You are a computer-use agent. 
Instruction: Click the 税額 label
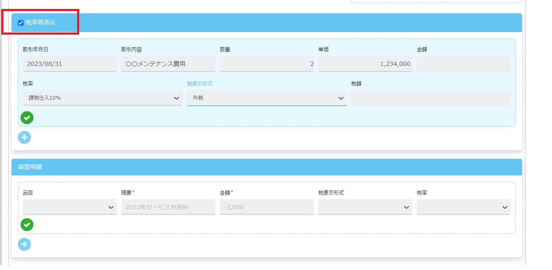pos(356,84)
